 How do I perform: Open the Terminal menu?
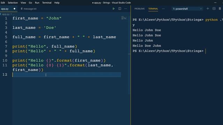click(47, 3)
